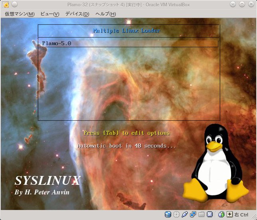The image size is (257, 220).
Task: Click the hard disk activity icon
Action: tap(168, 214)
